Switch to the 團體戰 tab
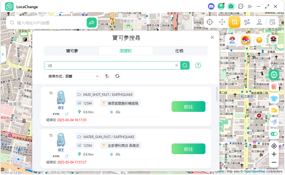The width and height of the screenshot is (285, 175). coord(126,51)
